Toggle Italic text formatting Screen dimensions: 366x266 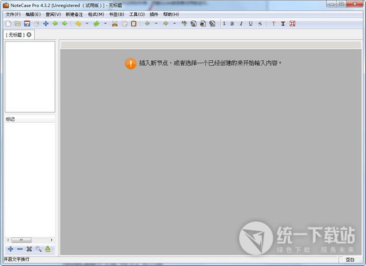(241, 24)
